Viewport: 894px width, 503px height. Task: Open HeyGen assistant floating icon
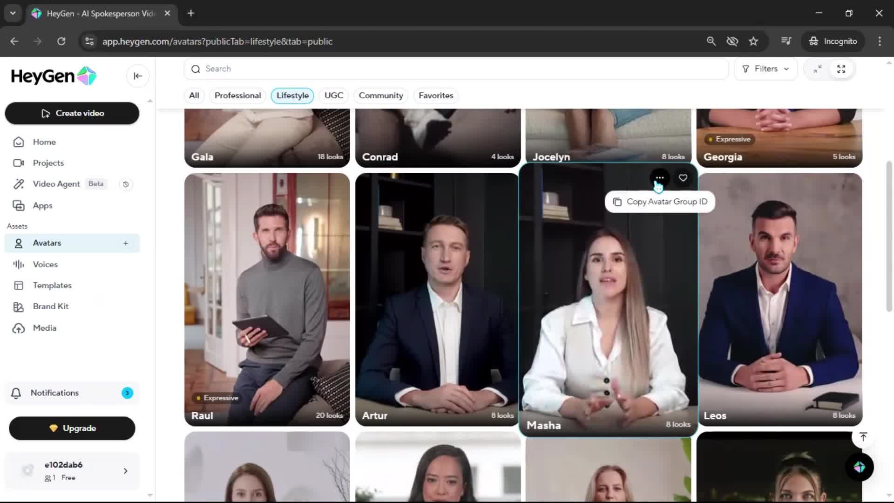click(859, 467)
